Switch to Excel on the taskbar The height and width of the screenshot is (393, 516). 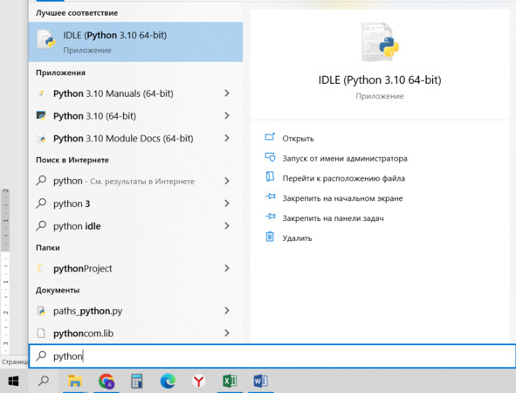click(x=230, y=381)
